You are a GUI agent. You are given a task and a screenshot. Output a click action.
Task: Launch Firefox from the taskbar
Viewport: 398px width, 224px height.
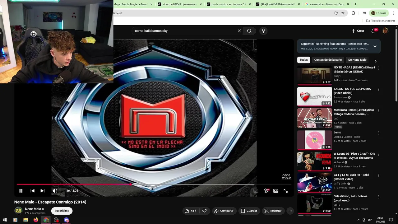tap(36, 220)
